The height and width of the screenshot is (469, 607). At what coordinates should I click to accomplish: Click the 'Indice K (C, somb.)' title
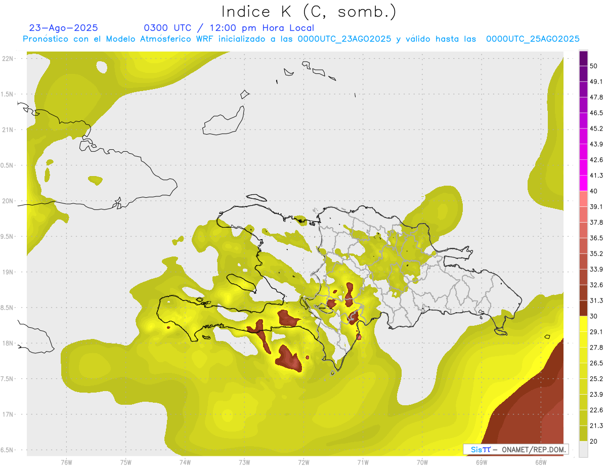pos(309,12)
